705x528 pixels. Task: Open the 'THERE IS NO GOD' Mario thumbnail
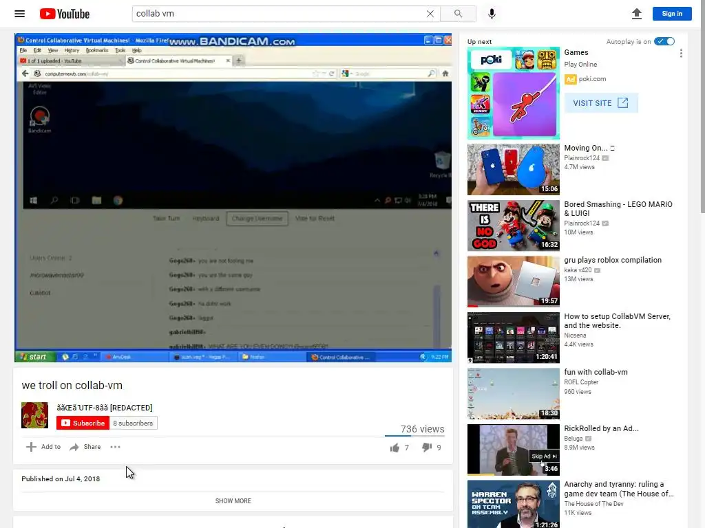[x=514, y=225]
